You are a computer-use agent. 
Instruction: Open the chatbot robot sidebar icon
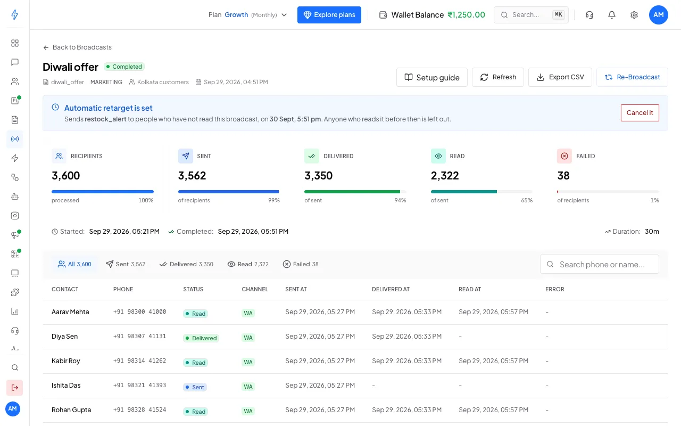tap(15, 196)
